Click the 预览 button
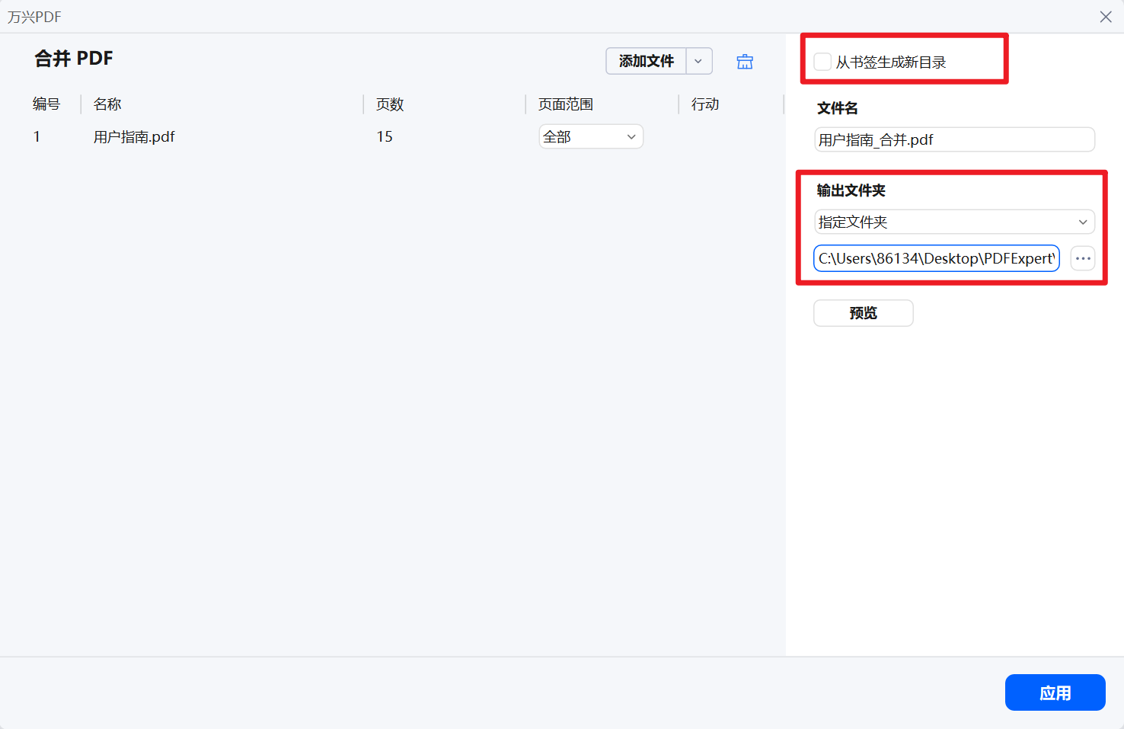 pos(863,312)
